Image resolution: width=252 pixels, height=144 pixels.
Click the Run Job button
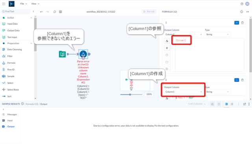click(149, 12)
